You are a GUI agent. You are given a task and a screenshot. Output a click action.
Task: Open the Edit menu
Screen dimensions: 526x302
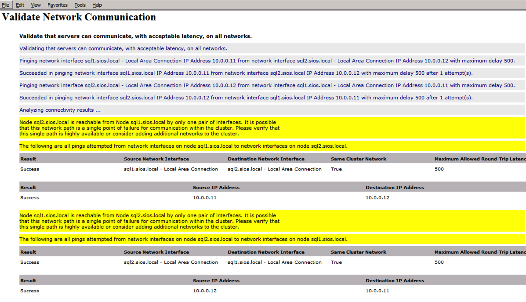[20, 5]
